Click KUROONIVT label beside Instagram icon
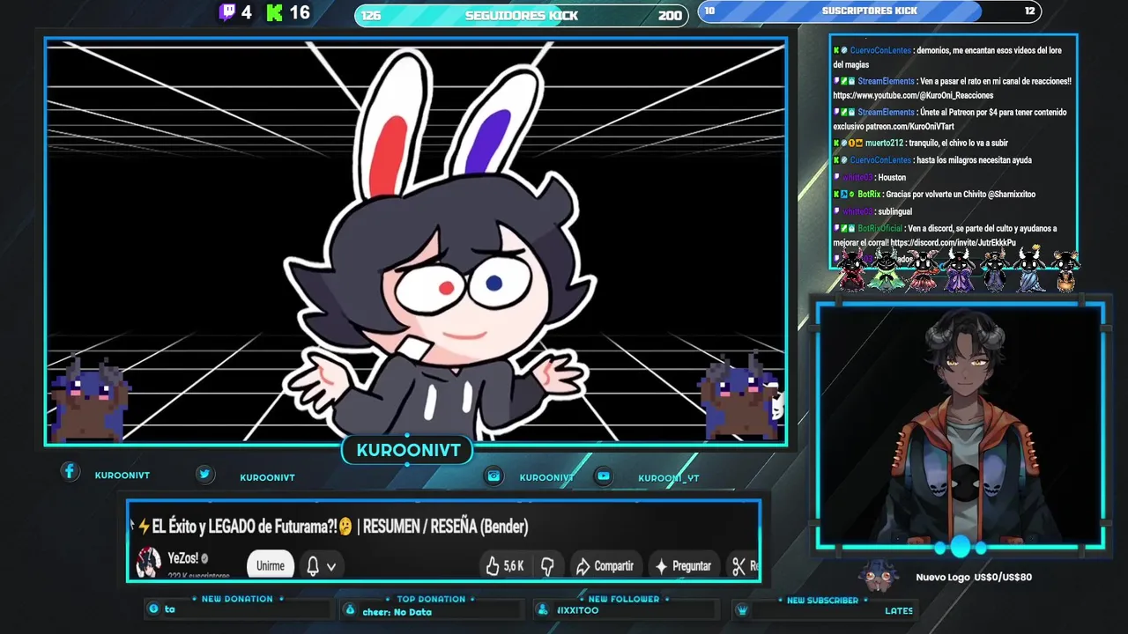 click(x=546, y=477)
